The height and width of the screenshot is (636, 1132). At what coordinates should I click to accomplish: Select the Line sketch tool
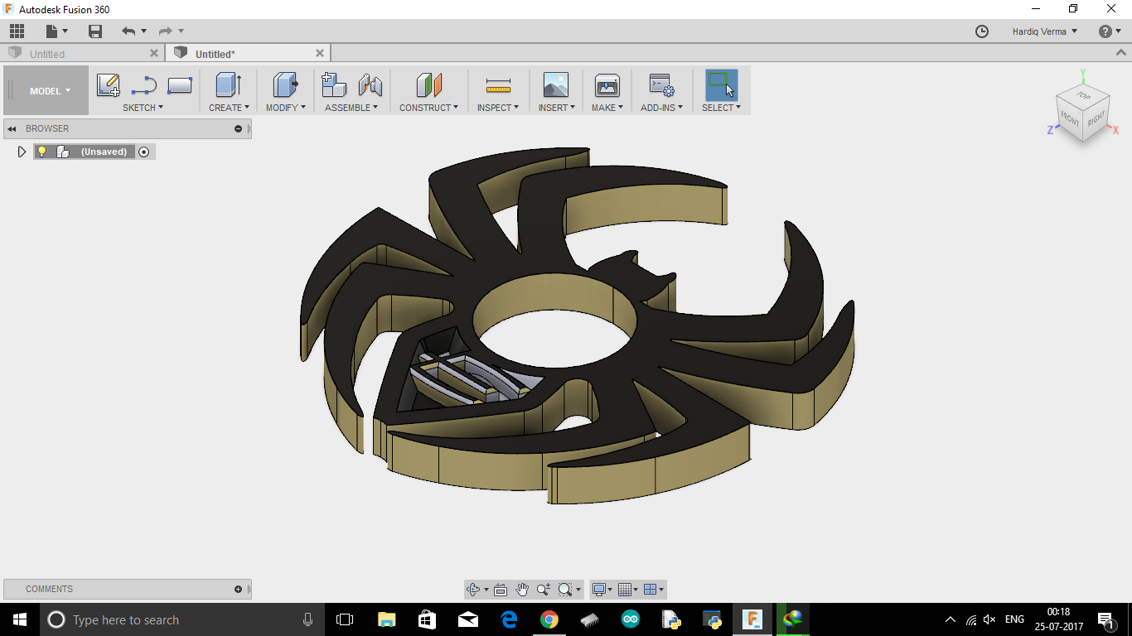[144, 85]
